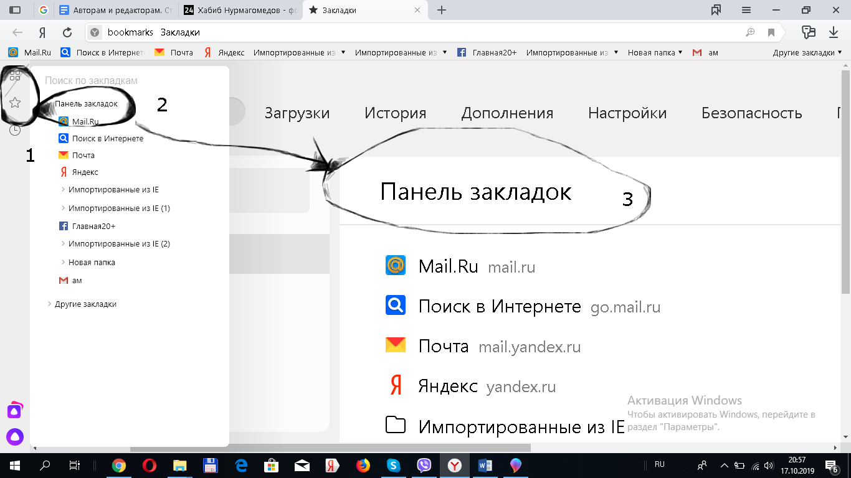Close the Закладки tab
The width and height of the screenshot is (851, 478).
point(417,10)
